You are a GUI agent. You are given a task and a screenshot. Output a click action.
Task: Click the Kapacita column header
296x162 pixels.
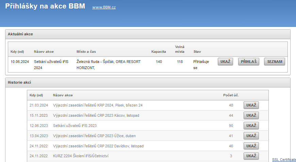coord(159,51)
